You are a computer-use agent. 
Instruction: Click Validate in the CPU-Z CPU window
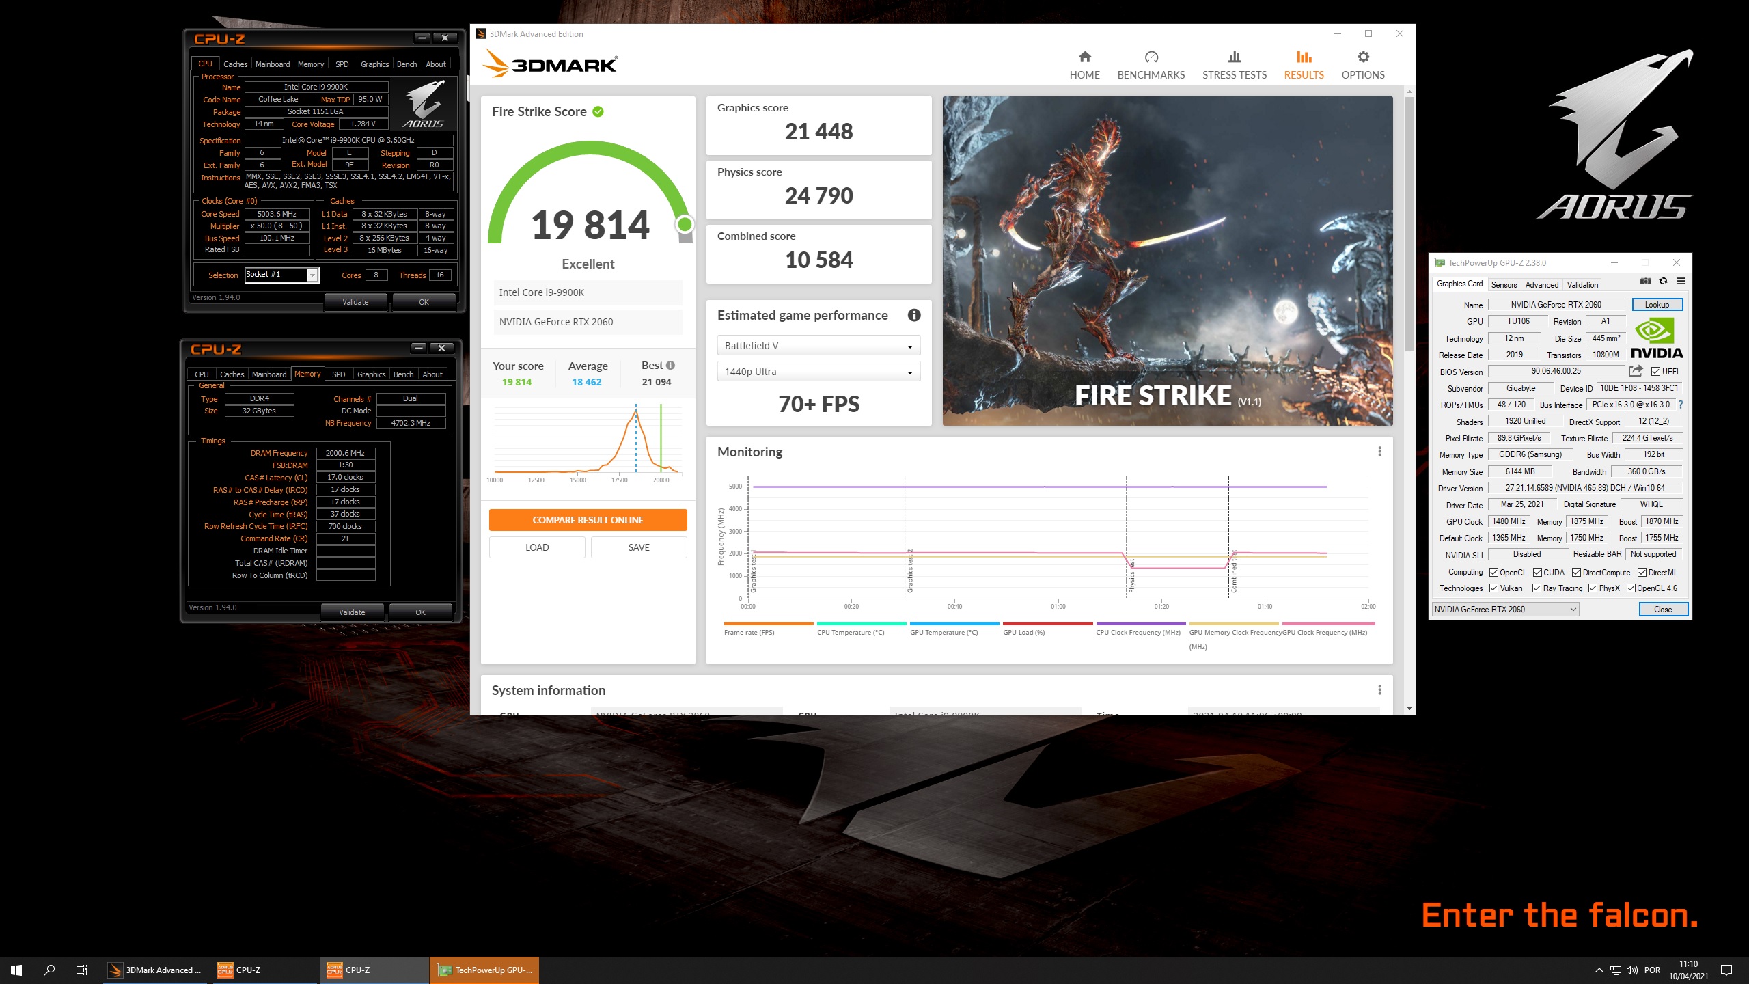[x=355, y=302]
